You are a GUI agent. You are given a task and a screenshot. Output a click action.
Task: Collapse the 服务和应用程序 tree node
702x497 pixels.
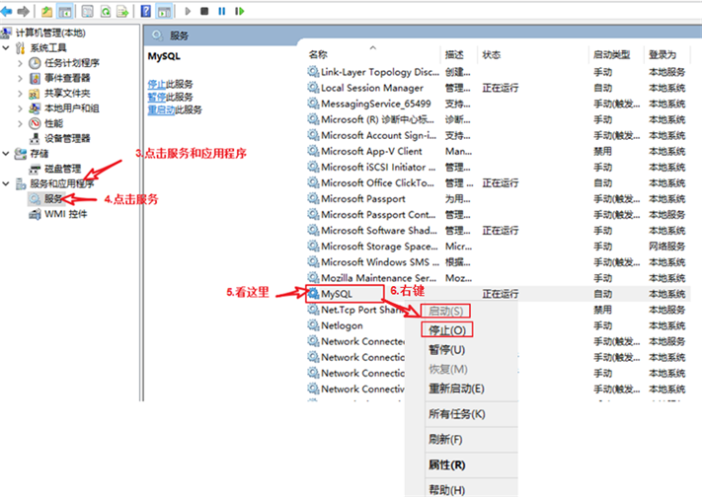[8, 183]
